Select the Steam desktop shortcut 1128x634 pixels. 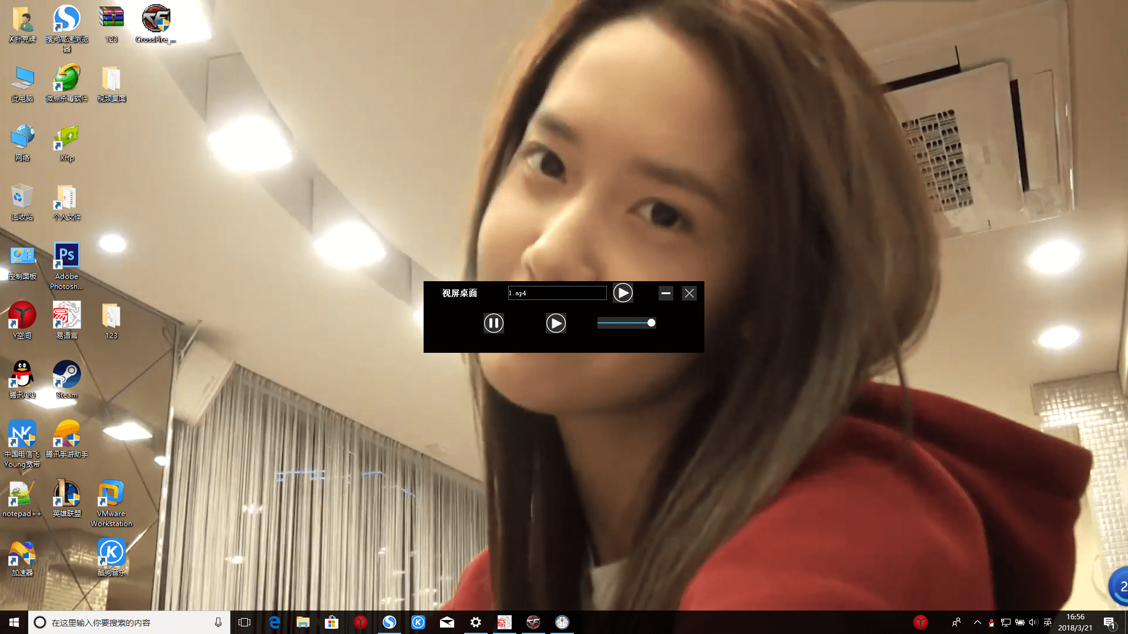(x=67, y=380)
